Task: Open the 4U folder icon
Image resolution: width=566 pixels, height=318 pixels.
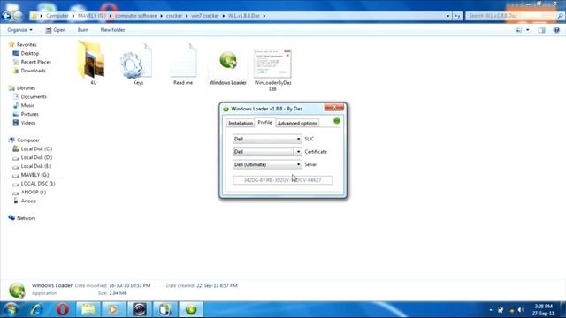Action: click(92, 60)
